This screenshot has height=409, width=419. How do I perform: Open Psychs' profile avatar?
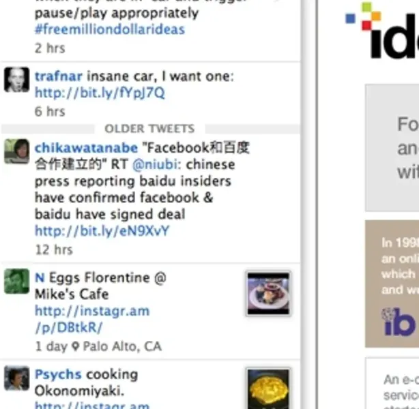pyautogui.click(x=16, y=378)
